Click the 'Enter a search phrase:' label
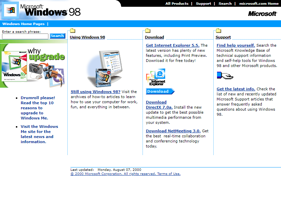Viewport: 281px width, 203px height. 21,32
